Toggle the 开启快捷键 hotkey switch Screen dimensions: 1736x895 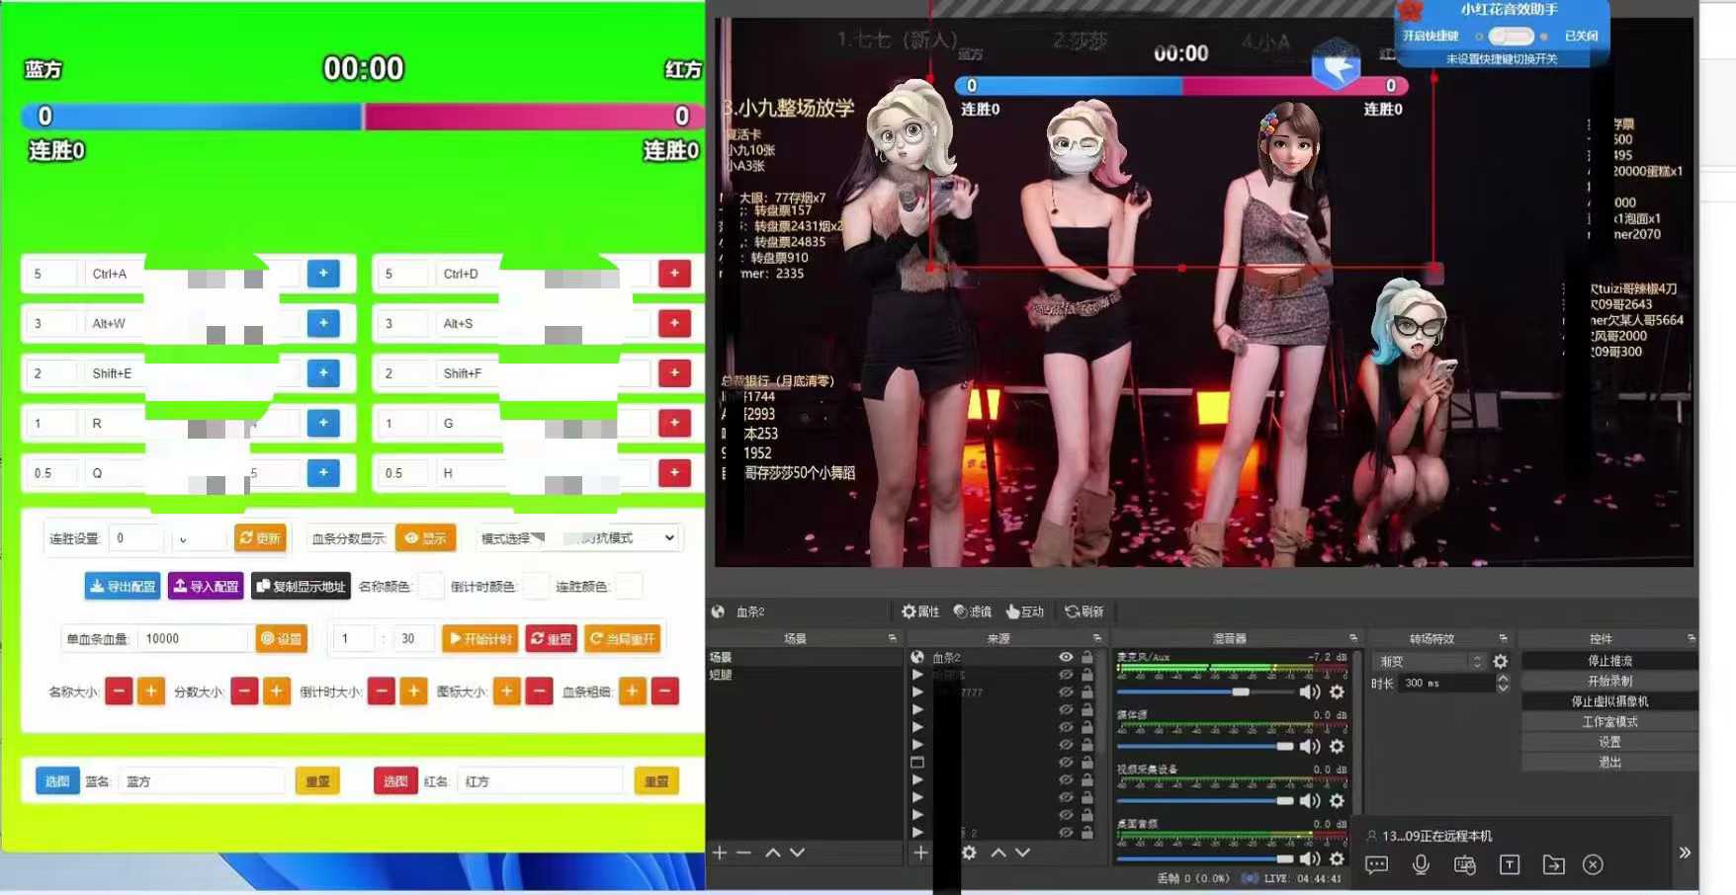1511,36
